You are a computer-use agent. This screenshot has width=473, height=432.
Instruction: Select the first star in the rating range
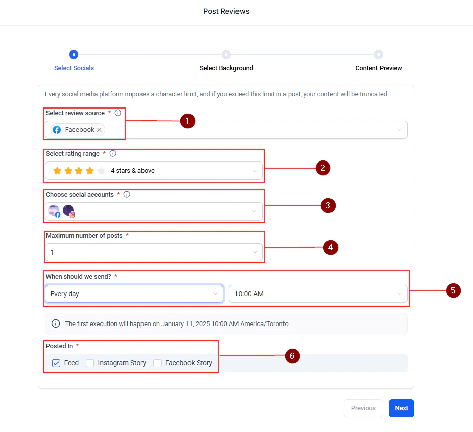point(57,171)
